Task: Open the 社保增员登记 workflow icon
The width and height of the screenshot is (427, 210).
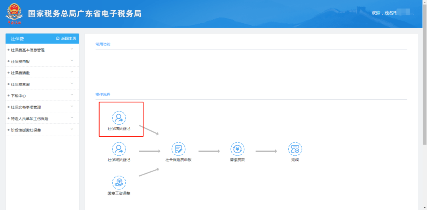Action: click(119, 118)
